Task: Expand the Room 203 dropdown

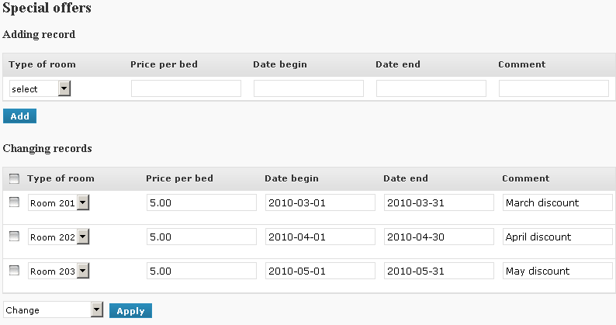Action: [x=58, y=271]
